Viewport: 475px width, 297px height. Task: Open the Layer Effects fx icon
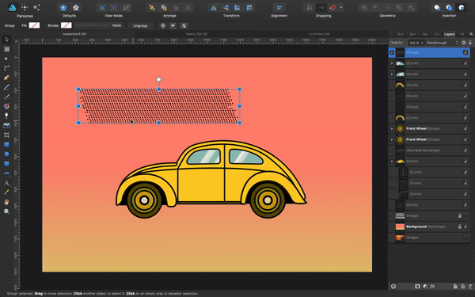[432, 287]
